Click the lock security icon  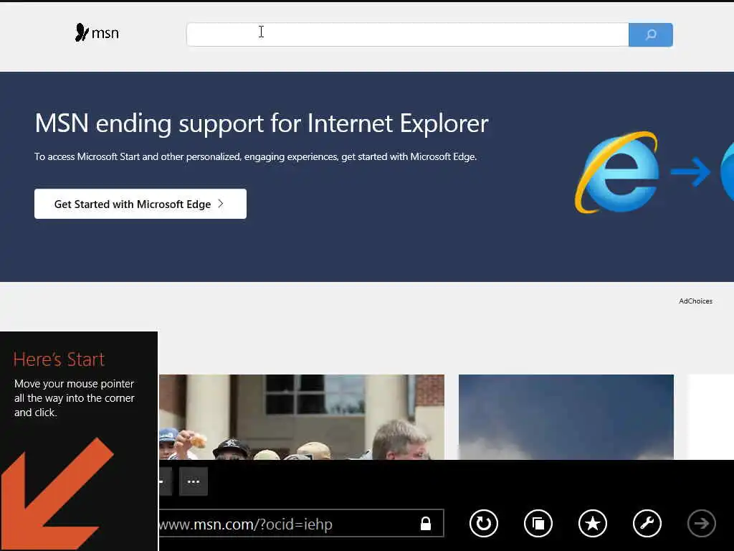pyautogui.click(x=426, y=523)
